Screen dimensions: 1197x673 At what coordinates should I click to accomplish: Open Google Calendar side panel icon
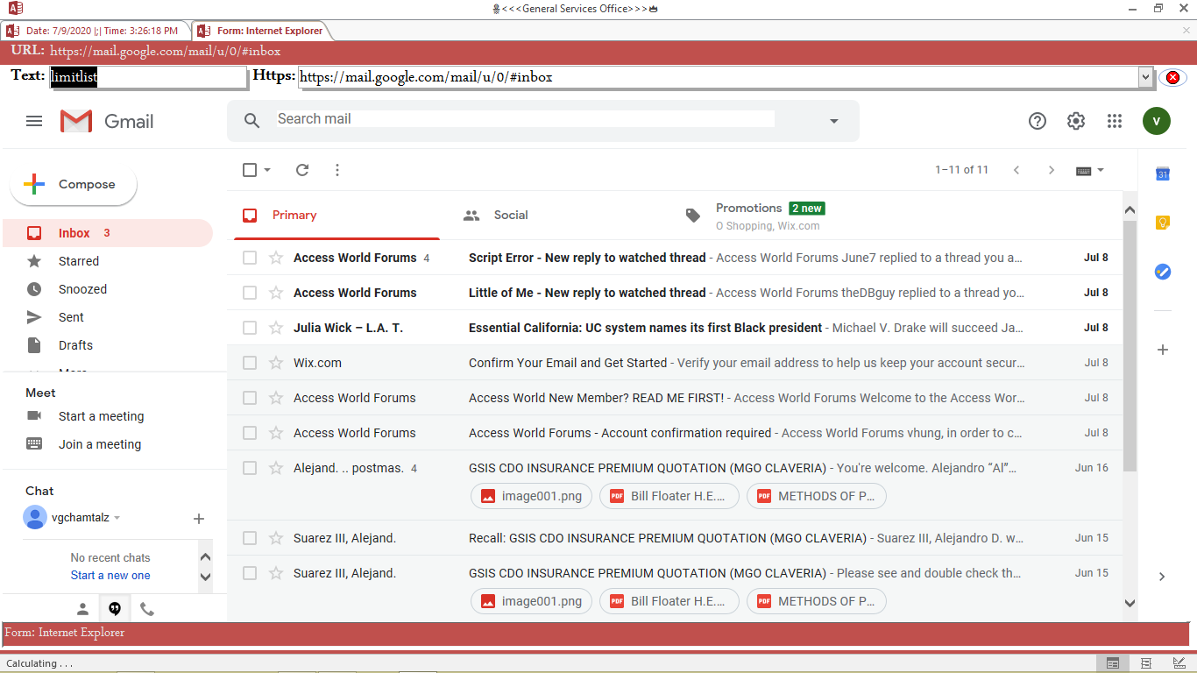click(1163, 174)
